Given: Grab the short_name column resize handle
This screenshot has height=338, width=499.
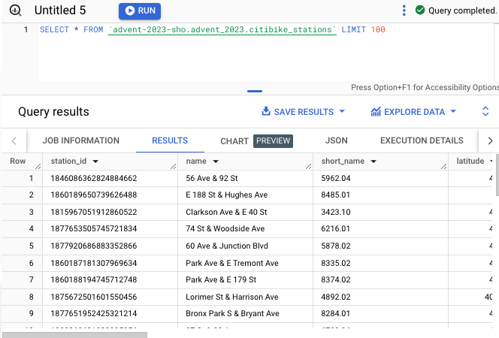Looking at the screenshot, I should [444, 166].
